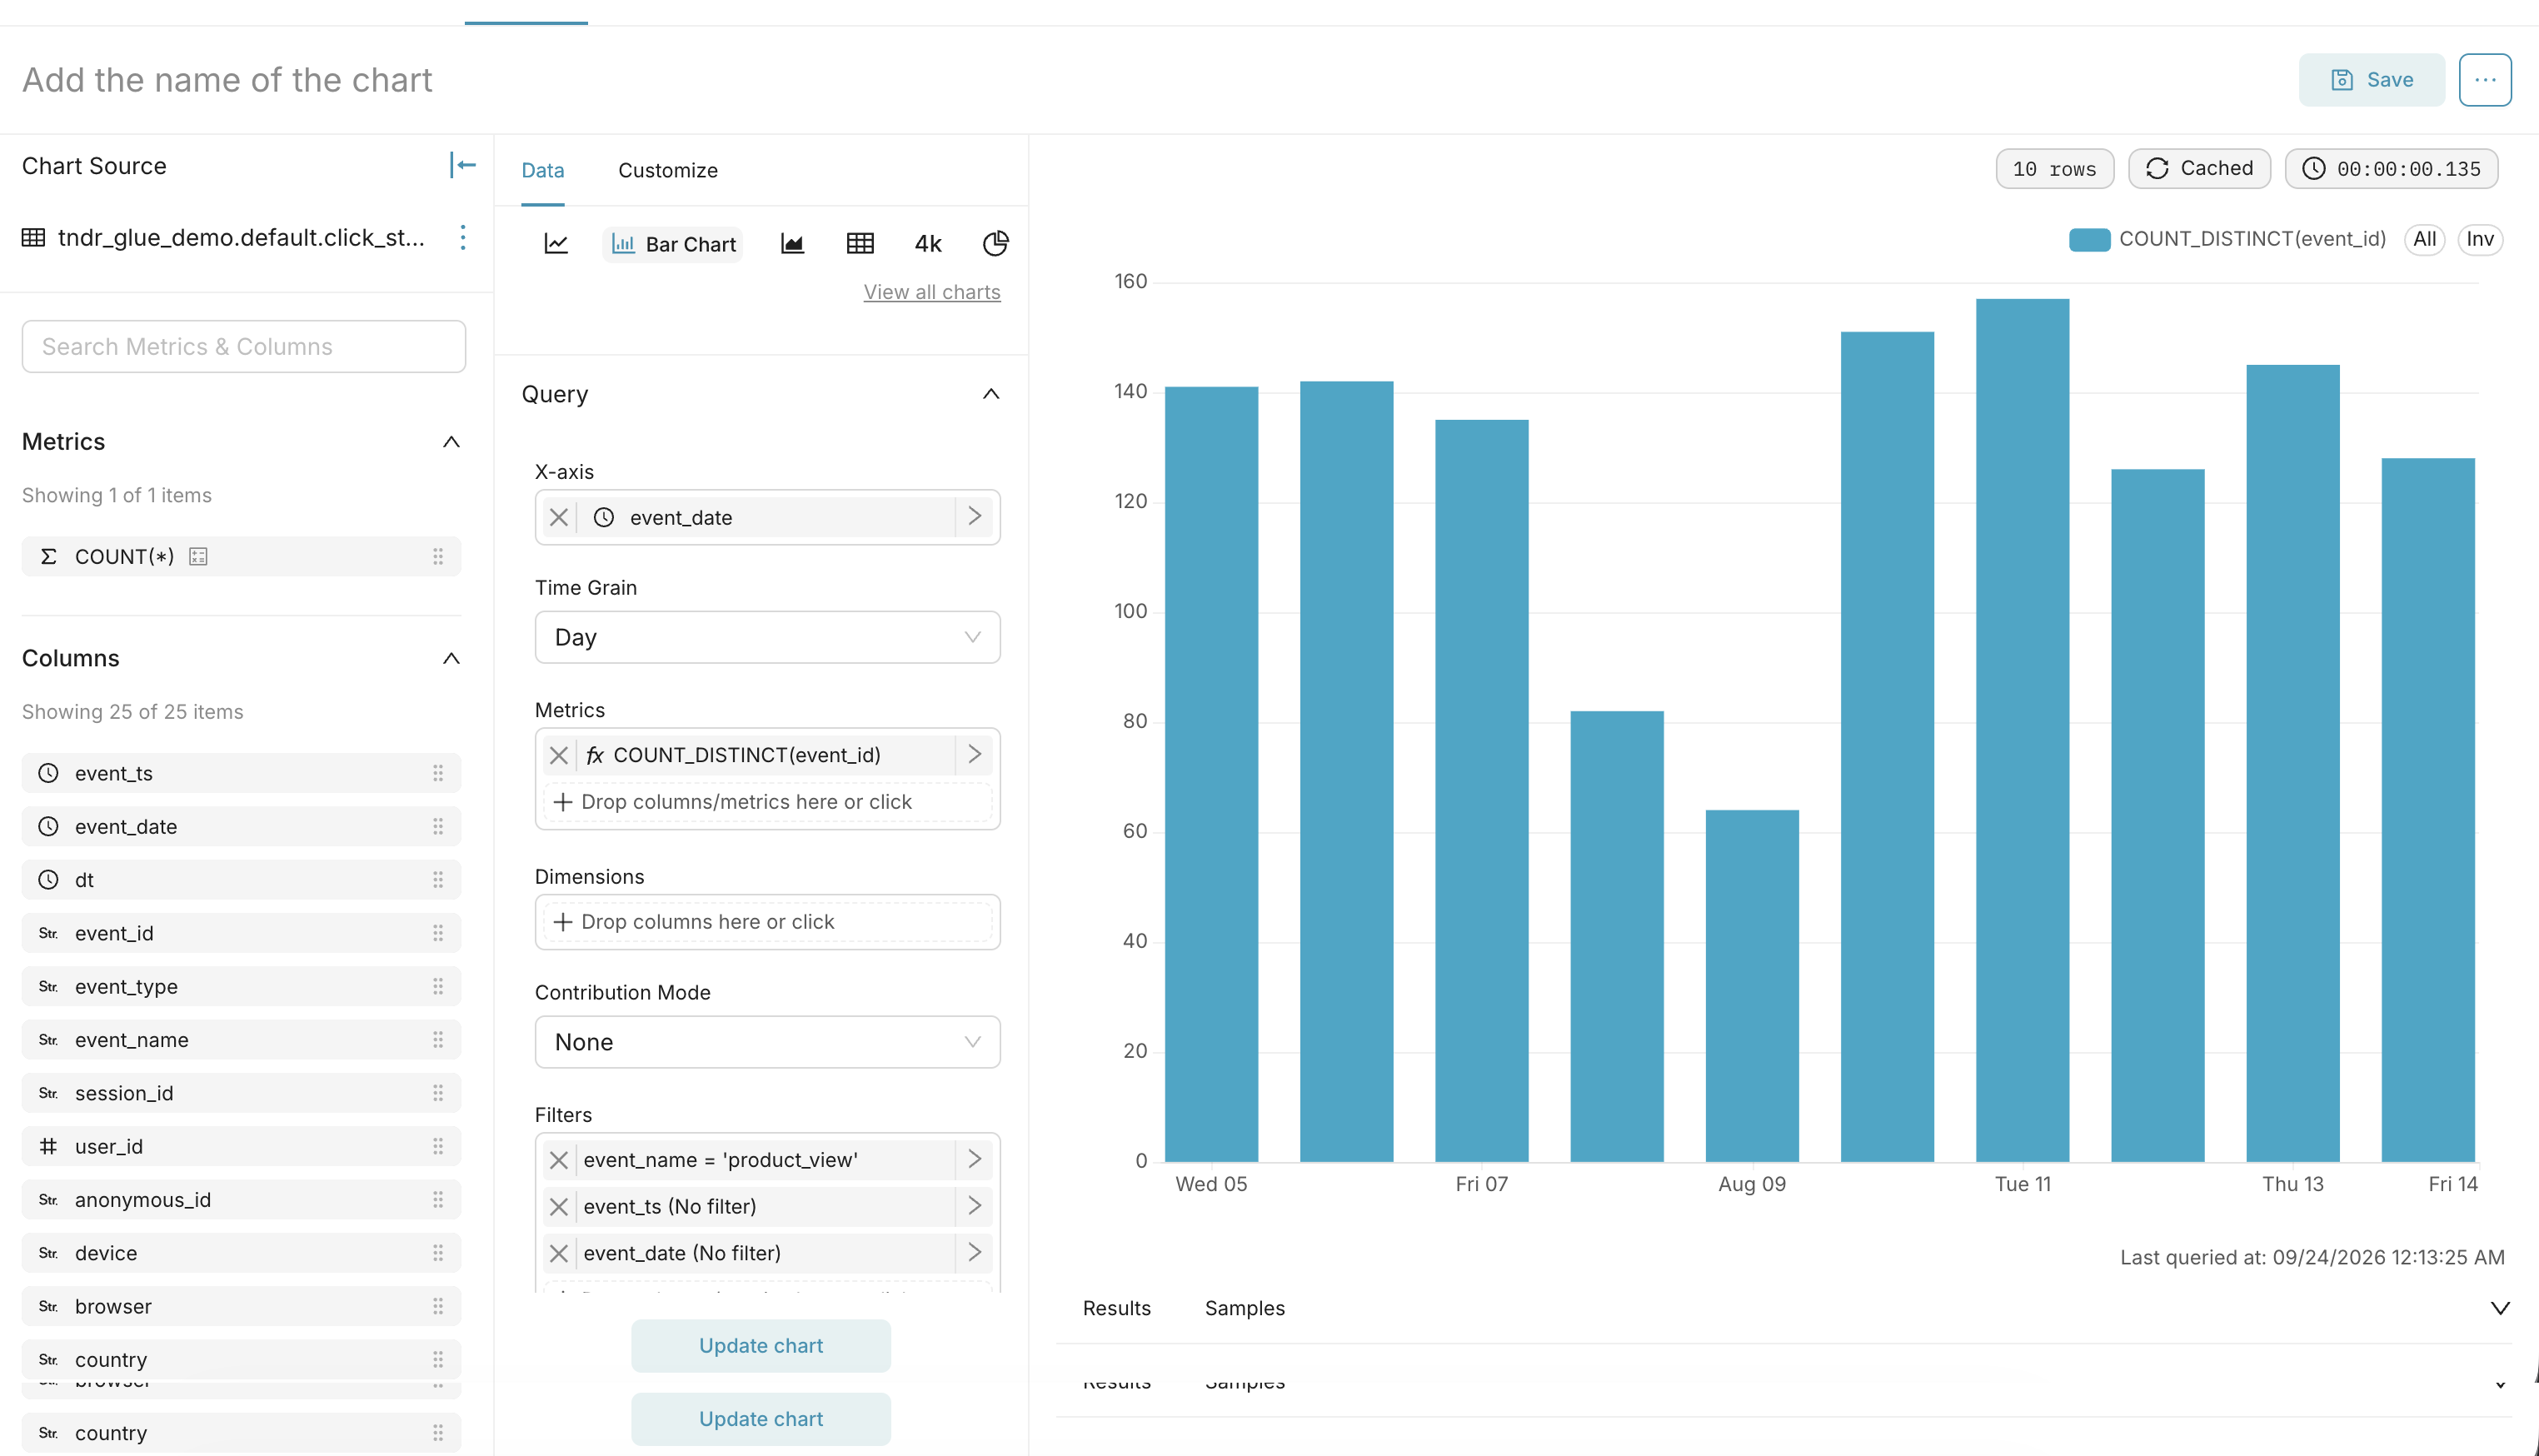Collapse the Query section
Image resolution: width=2539 pixels, height=1456 pixels.
991,394
